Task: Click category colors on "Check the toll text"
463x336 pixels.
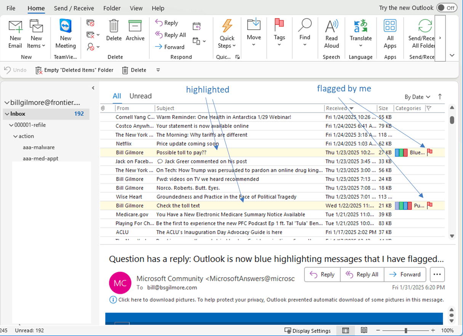Action: pos(403,205)
